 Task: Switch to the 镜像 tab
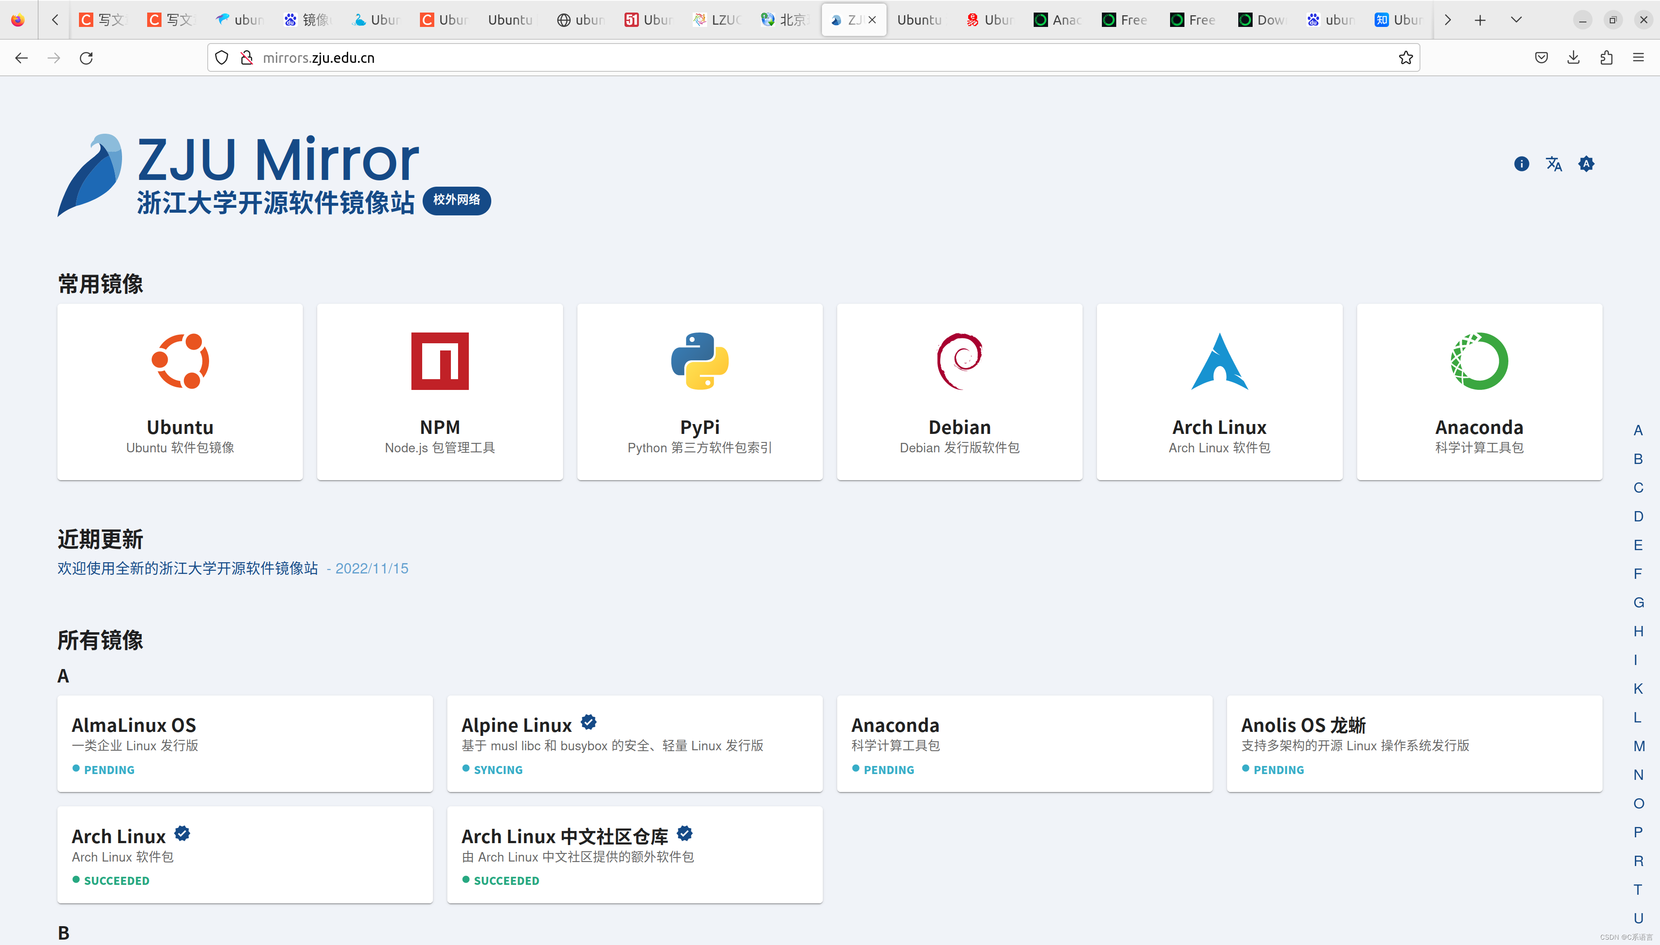308,20
